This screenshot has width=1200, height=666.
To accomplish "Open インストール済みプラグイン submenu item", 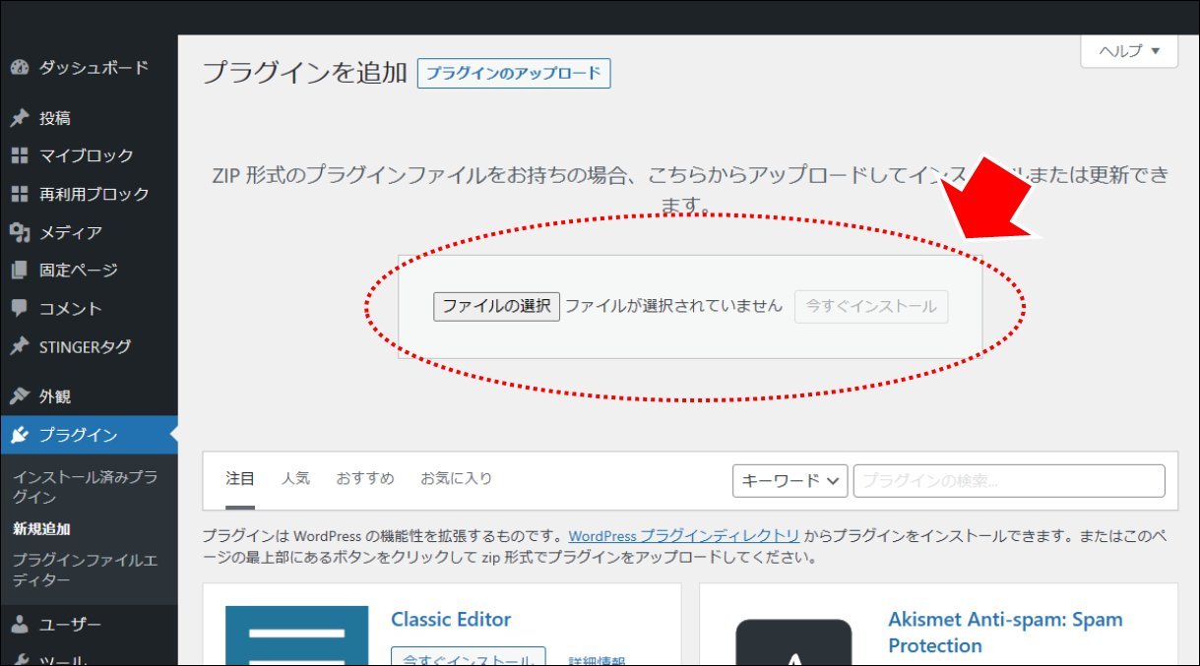I will pyautogui.click(x=85, y=486).
